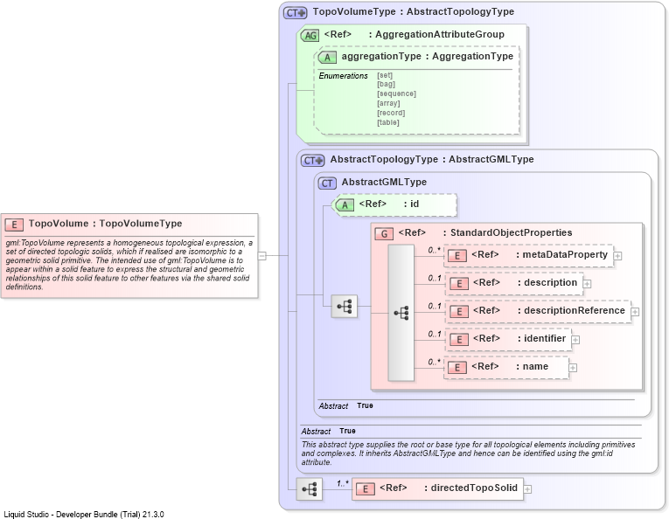Click the sequence icon beside directedTopoSolid
This screenshot has width=669, height=519.
(310, 488)
